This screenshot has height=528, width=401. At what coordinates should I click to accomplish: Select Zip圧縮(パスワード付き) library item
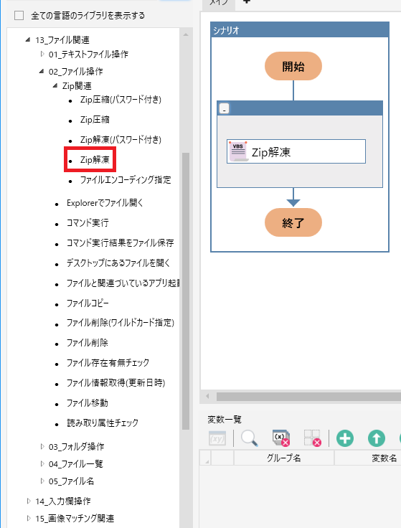pyautogui.click(x=121, y=100)
